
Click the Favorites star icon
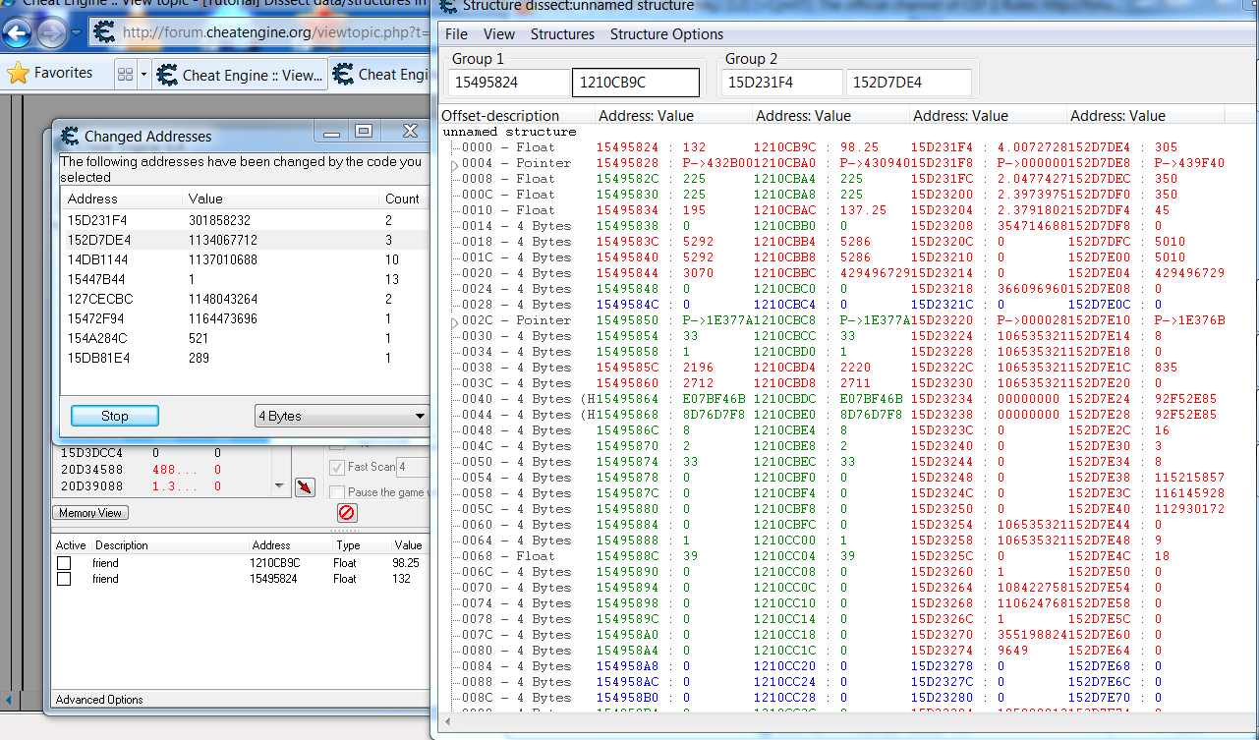17,74
